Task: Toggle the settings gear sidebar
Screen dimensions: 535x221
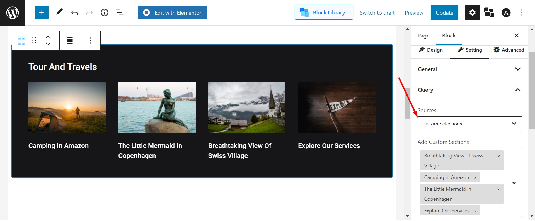Action: 472,13
